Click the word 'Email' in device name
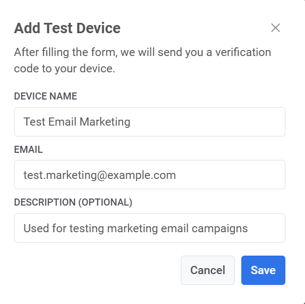305x304 pixels. (62, 122)
